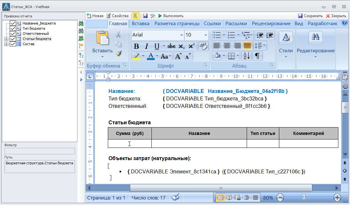Click the Cut scissors icon
The height and width of the screenshot is (205, 350).
coord(118,34)
